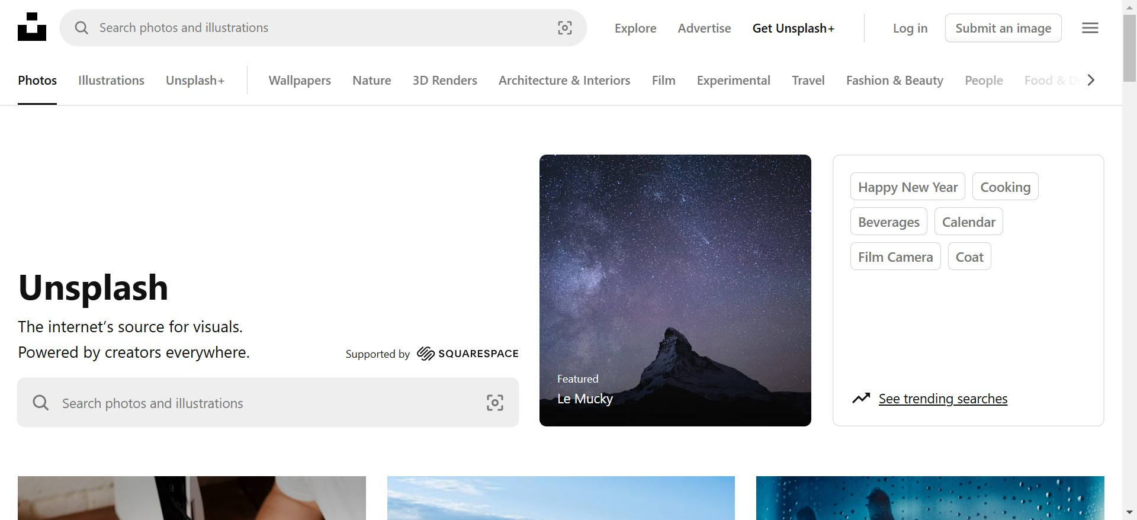Click magnifier icon in hero search box

(x=41, y=403)
